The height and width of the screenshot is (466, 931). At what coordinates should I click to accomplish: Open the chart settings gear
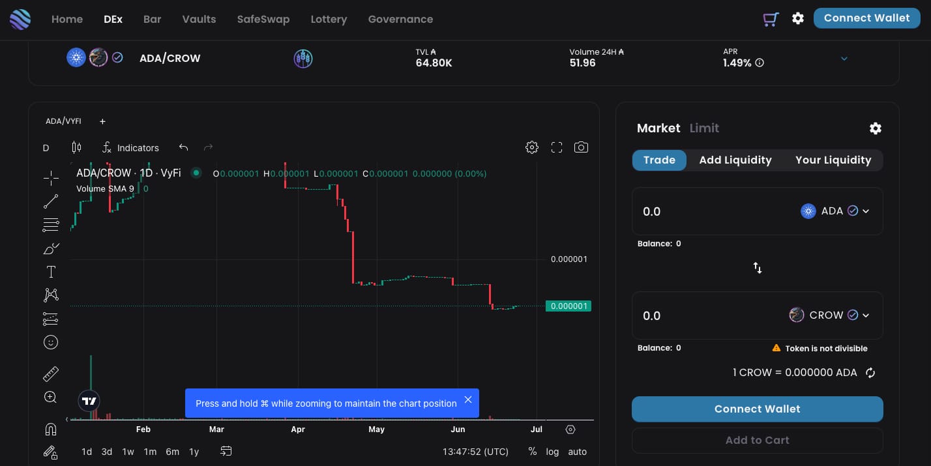[532, 147]
